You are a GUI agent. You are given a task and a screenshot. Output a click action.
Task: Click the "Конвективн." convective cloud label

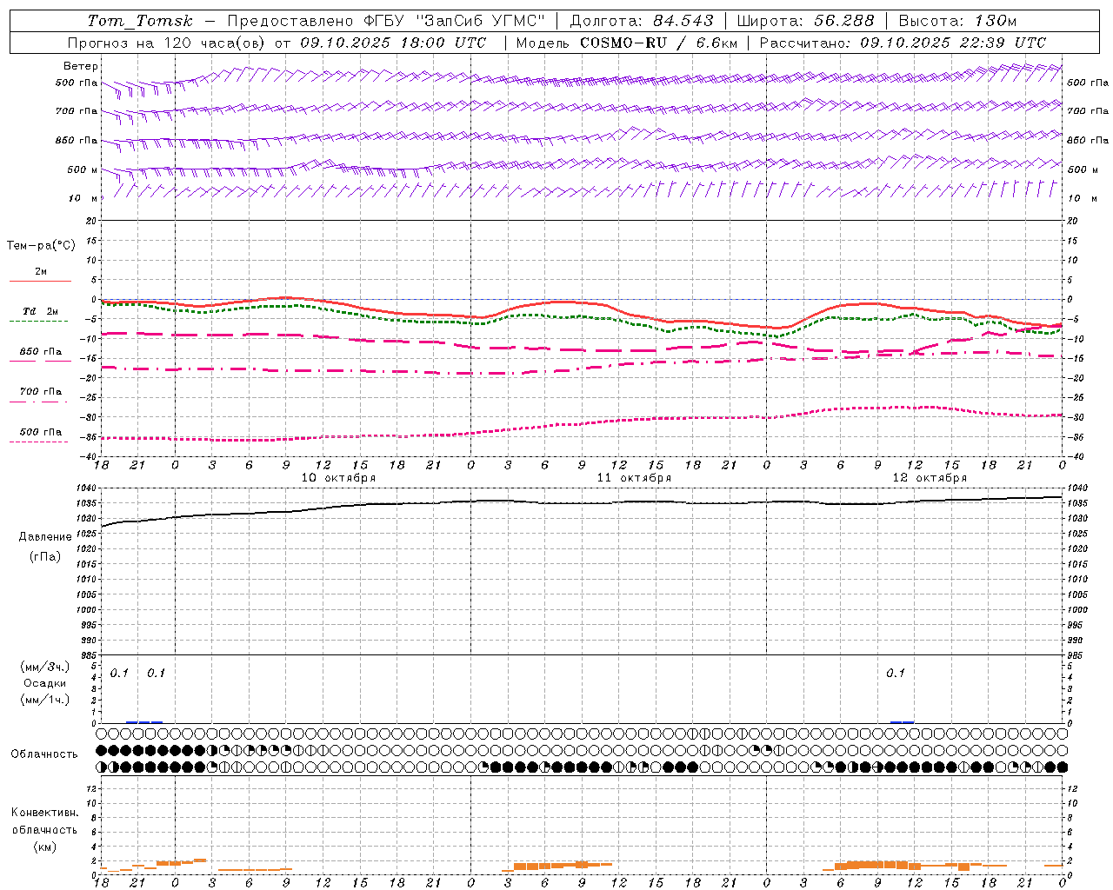coord(44,813)
